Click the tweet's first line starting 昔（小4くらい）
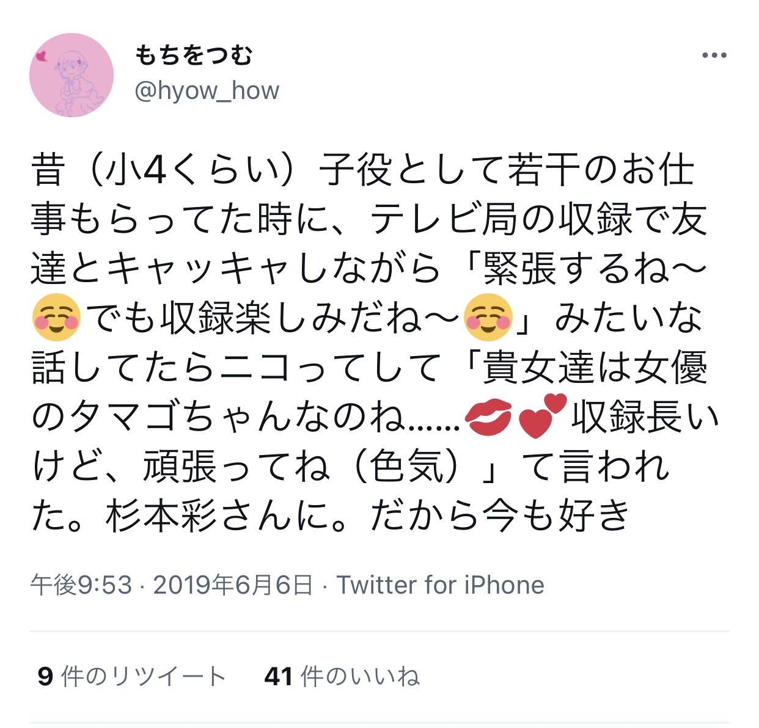 tap(363, 169)
